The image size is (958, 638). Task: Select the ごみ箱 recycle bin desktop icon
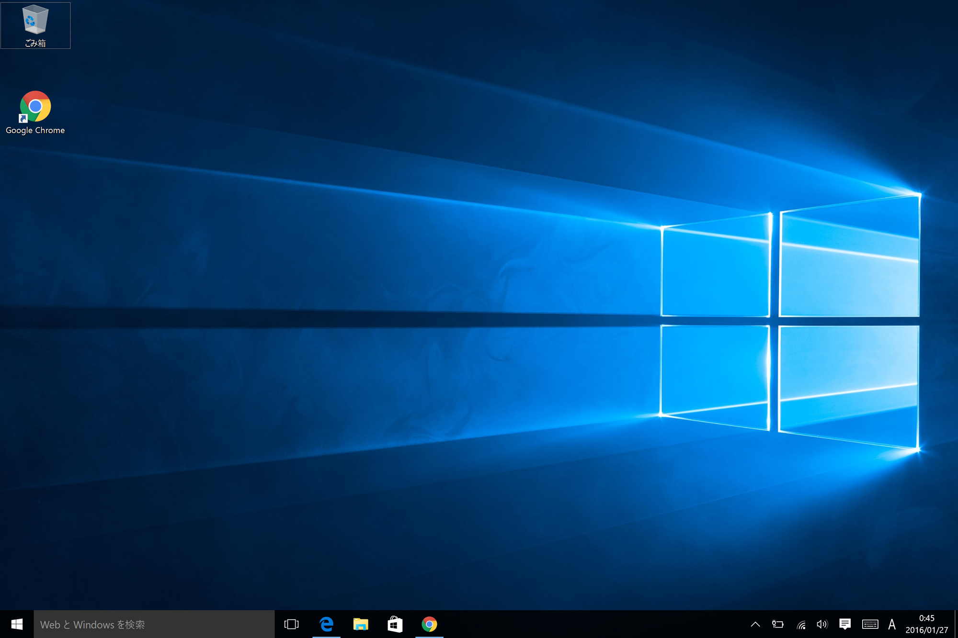35,25
